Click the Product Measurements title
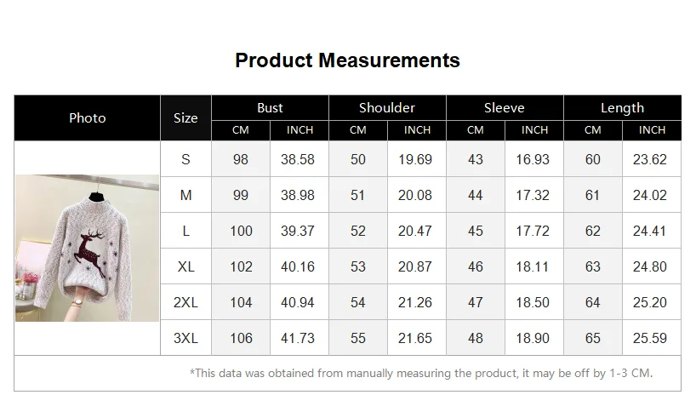The height and width of the screenshot is (412, 696). [347, 60]
